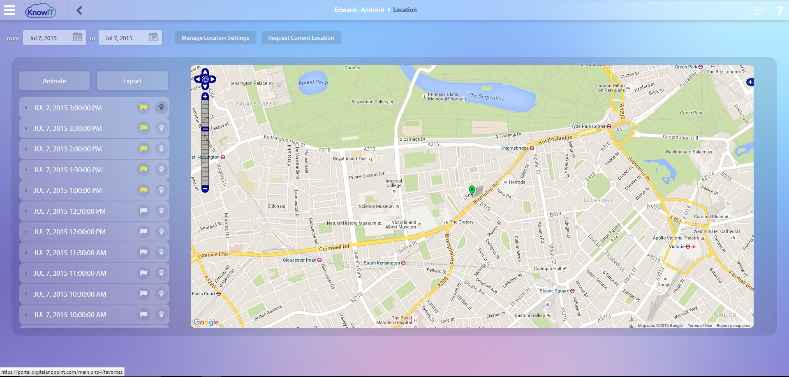Click Manage Location Settings button
Image resolution: width=789 pixels, height=377 pixels.
215,38
